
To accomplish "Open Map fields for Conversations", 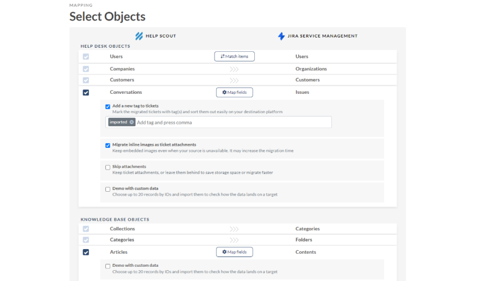I will [234, 92].
